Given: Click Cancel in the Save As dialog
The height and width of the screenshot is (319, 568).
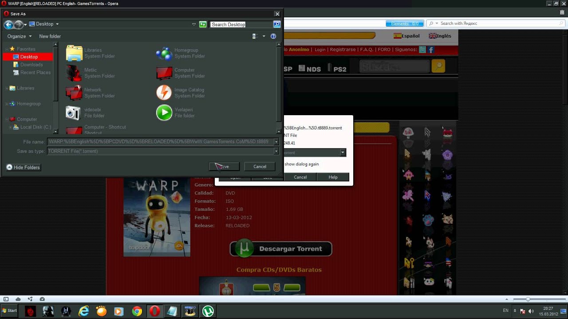Looking at the screenshot, I should [260, 167].
